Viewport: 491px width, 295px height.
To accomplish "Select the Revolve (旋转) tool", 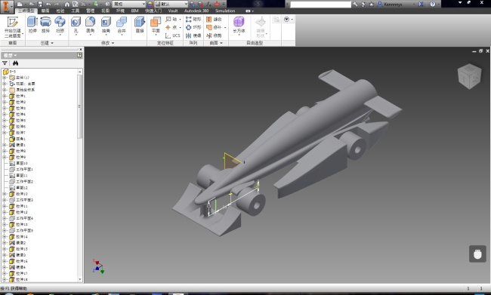I will (45, 24).
